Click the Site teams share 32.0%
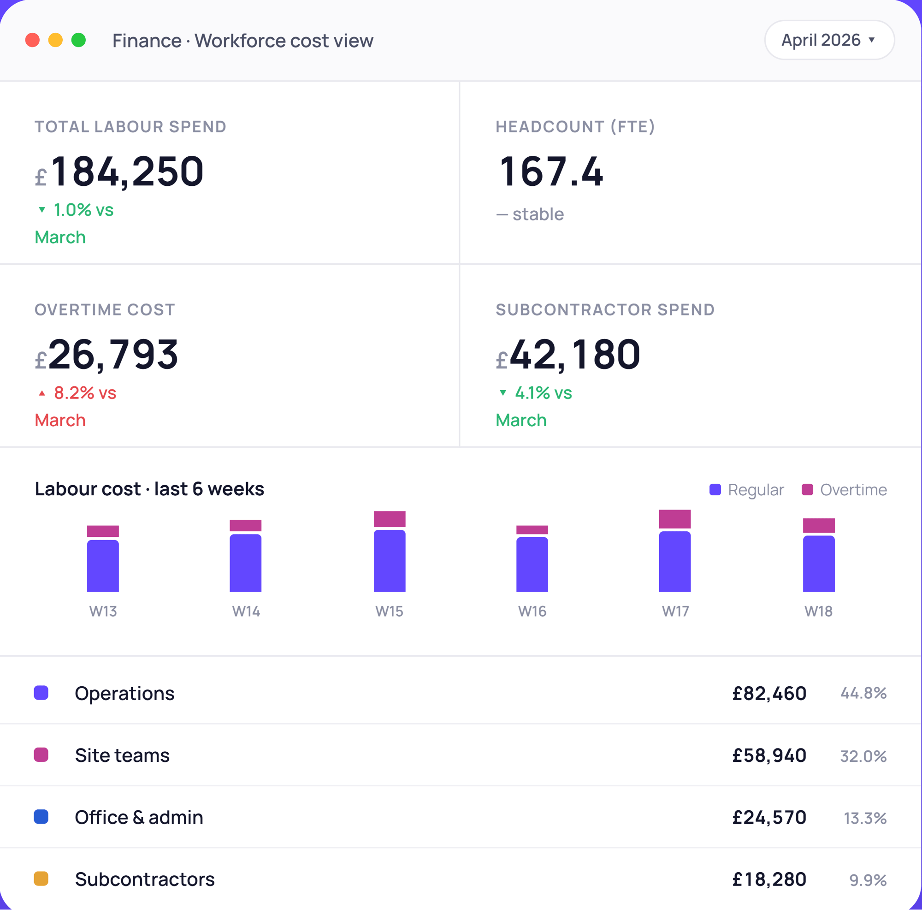The height and width of the screenshot is (915, 922). pos(863,756)
